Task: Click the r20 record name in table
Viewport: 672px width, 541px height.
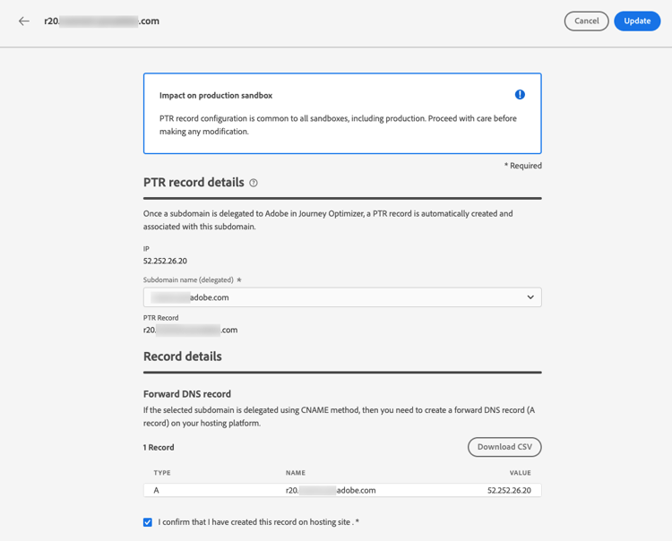Action: 331,491
